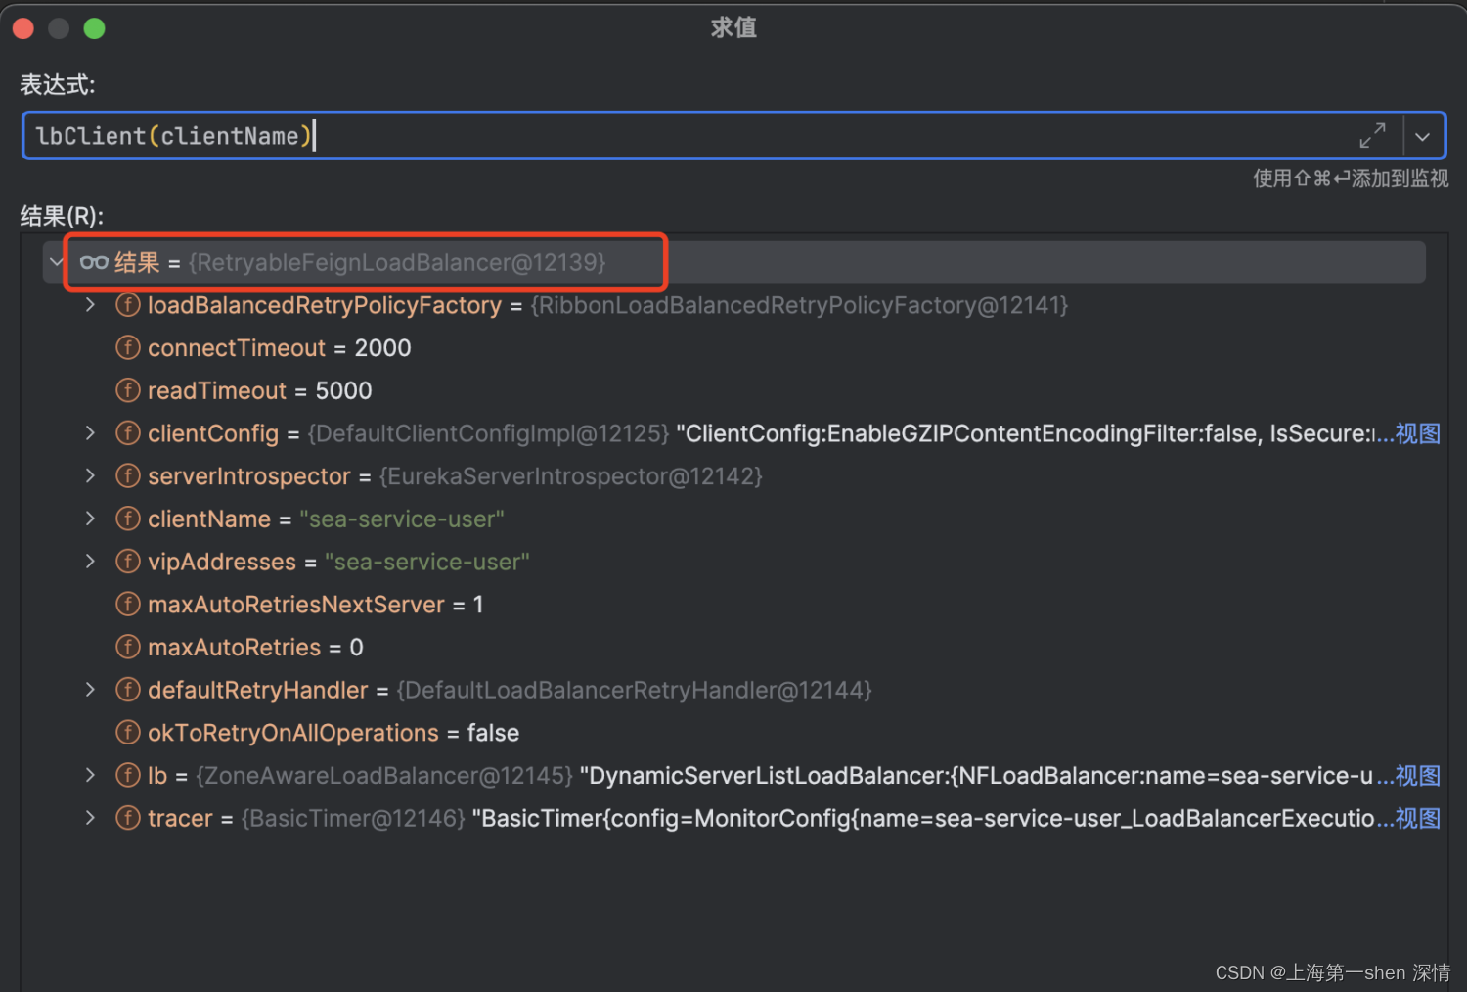Expand the clientName field node

point(91,519)
